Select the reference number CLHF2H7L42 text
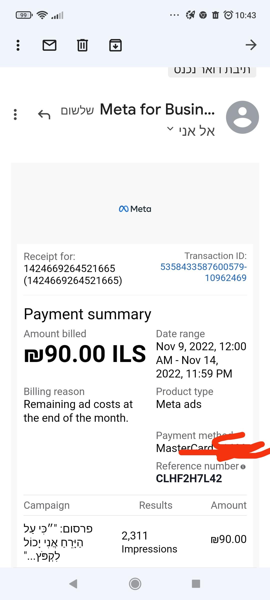 [189, 478]
